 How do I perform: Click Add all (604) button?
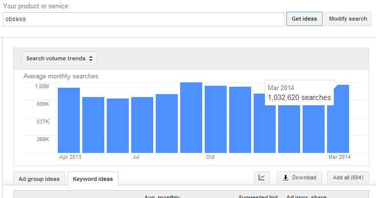pyautogui.click(x=348, y=177)
